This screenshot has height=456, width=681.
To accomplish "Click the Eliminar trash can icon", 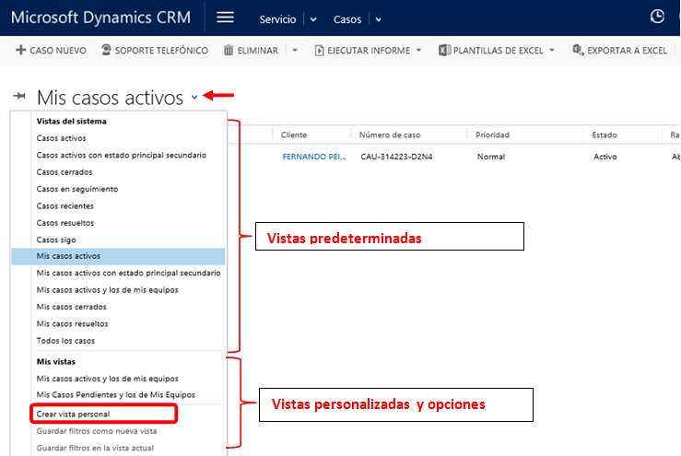I will pos(229,50).
